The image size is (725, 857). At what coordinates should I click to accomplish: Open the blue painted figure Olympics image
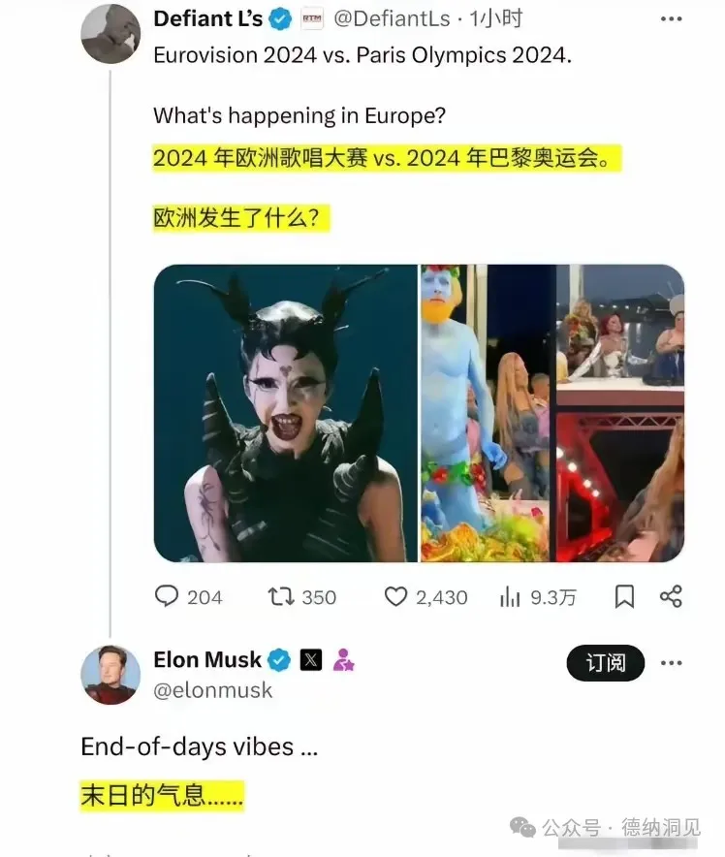pos(488,413)
